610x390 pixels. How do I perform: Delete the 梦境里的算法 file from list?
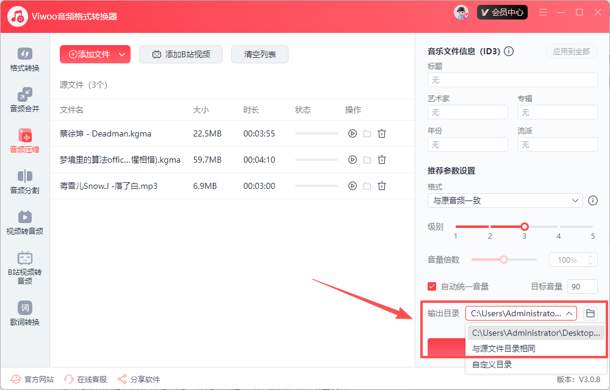382,160
